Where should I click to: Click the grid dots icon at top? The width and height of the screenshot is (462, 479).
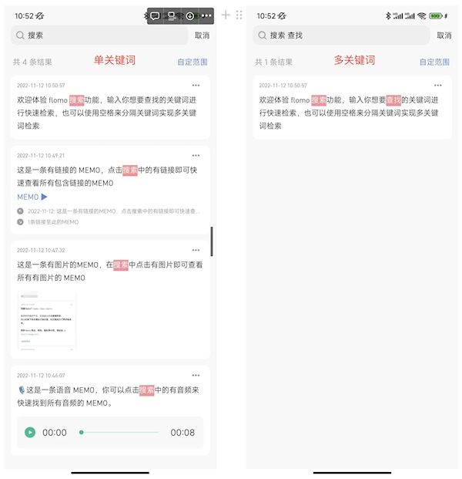(239, 15)
